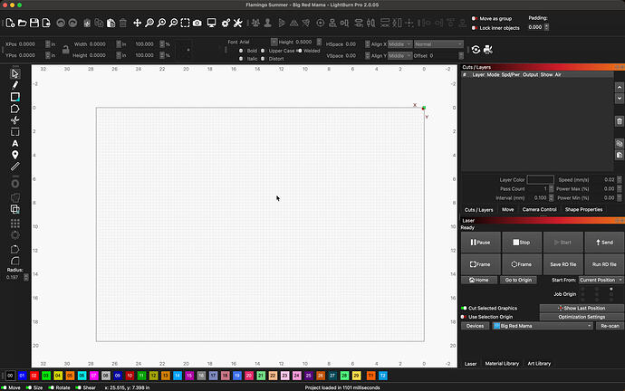Open the Align X dropdown
The width and height of the screenshot is (625, 391).
click(x=399, y=44)
